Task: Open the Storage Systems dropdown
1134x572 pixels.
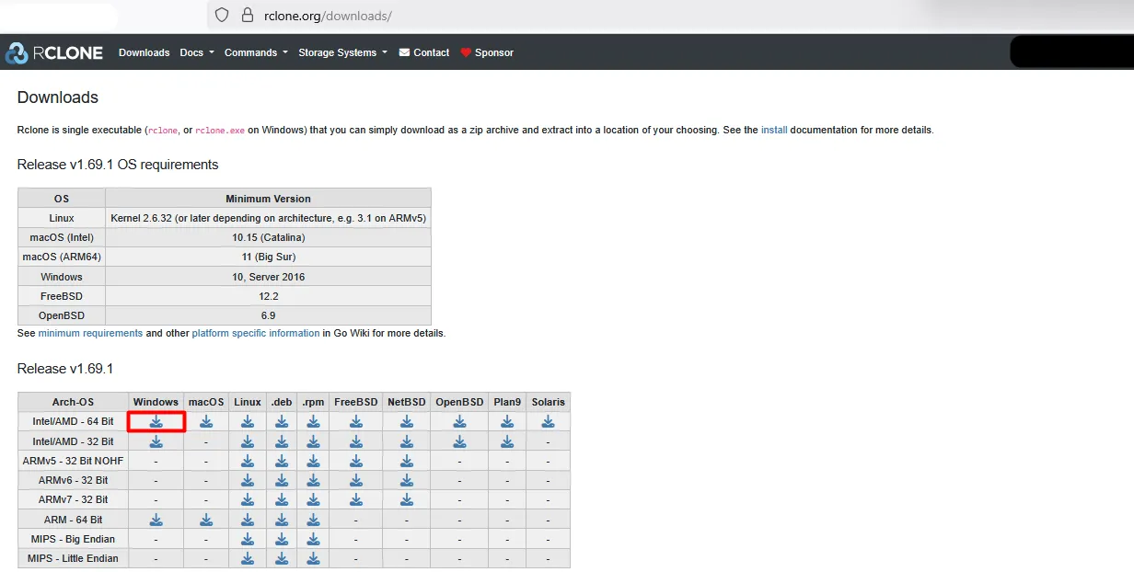Action: pyautogui.click(x=342, y=52)
